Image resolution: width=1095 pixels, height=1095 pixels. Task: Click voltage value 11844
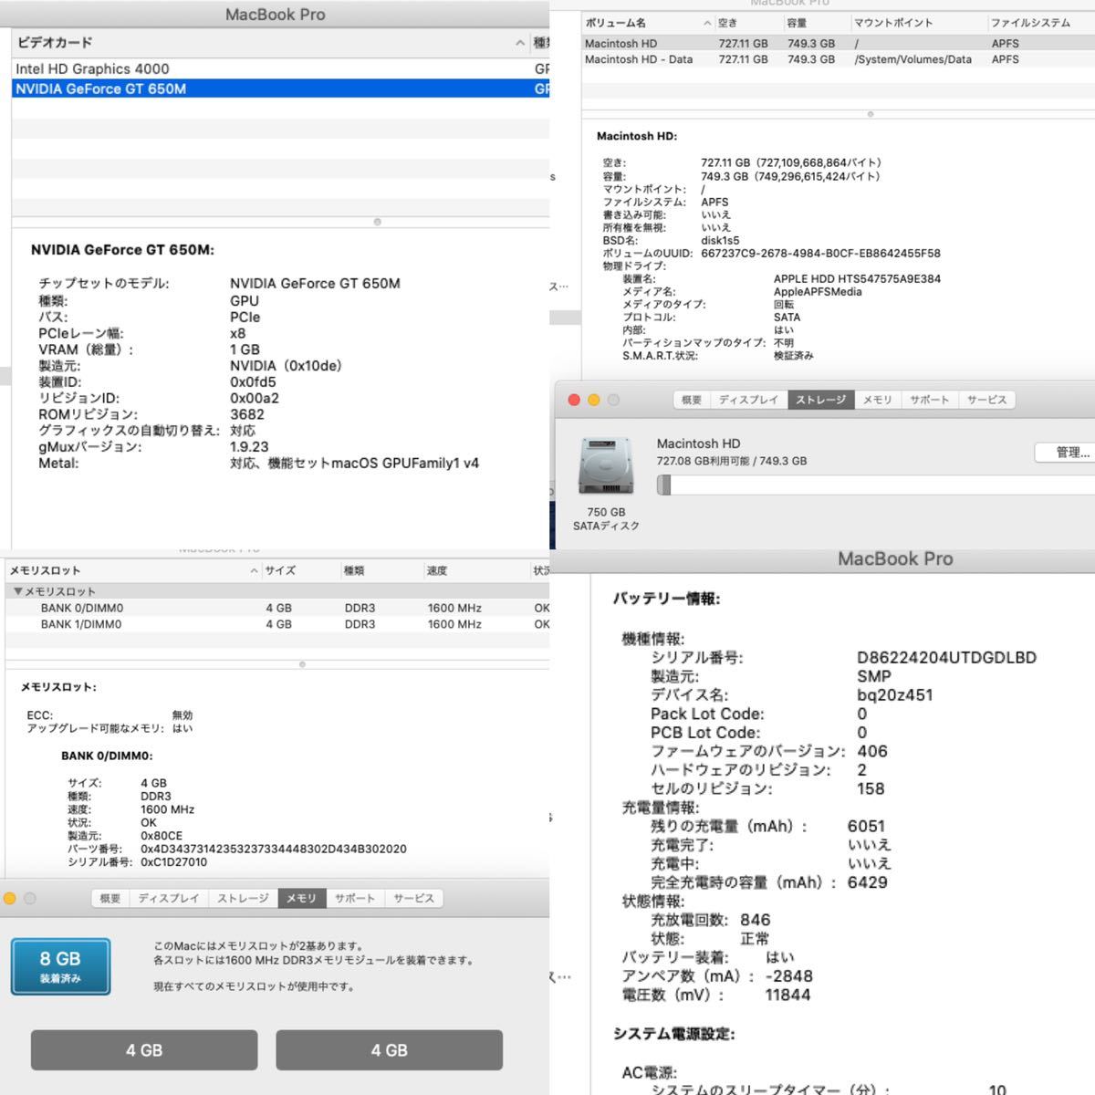click(x=787, y=995)
